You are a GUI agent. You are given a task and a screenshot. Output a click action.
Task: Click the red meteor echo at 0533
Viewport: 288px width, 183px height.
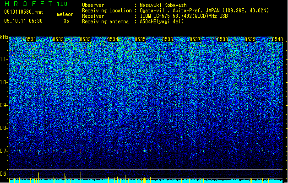[81, 151]
